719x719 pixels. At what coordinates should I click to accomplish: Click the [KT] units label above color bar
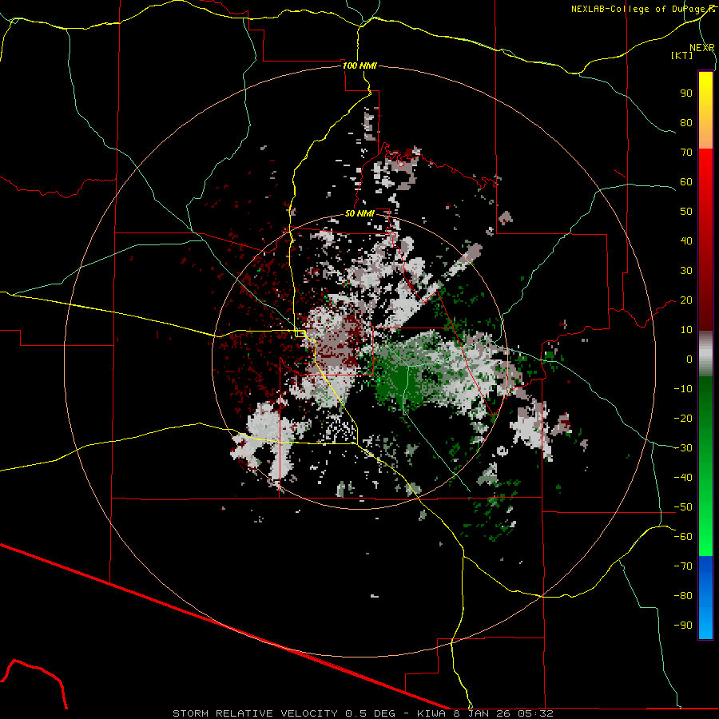click(682, 55)
